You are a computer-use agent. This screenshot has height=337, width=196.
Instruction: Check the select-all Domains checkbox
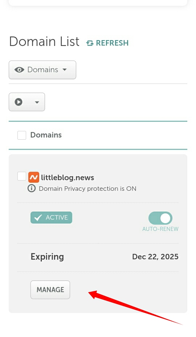point(22,135)
